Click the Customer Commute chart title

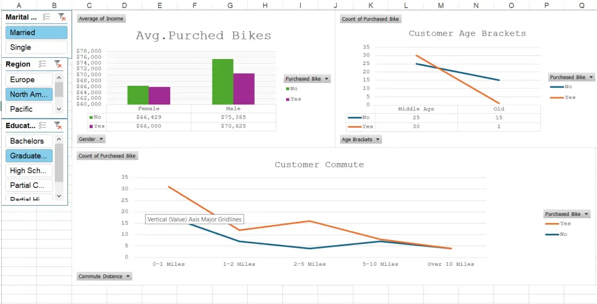pyautogui.click(x=319, y=165)
